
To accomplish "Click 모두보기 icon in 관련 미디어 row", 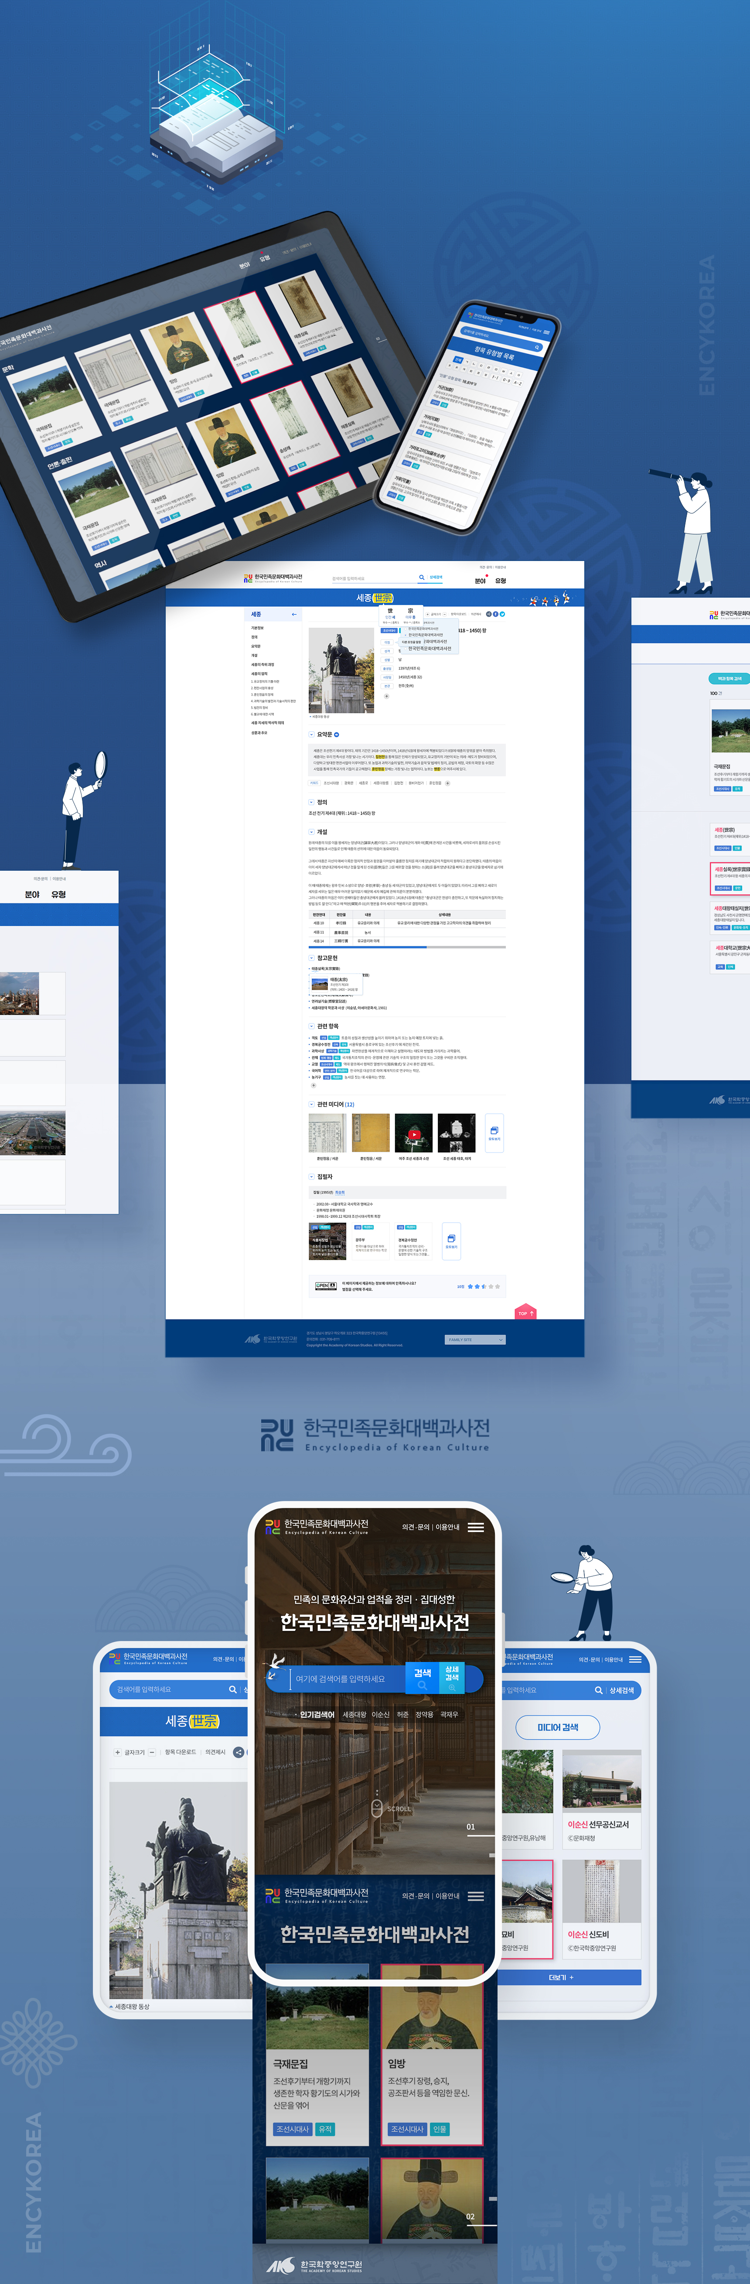I will 494,1133.
